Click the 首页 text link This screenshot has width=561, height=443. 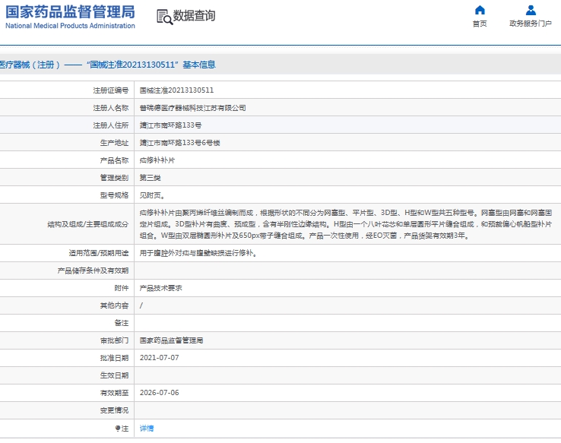[480, 24]
